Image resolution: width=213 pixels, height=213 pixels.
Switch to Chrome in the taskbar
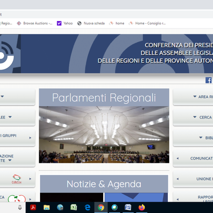(x=101, y=208)
